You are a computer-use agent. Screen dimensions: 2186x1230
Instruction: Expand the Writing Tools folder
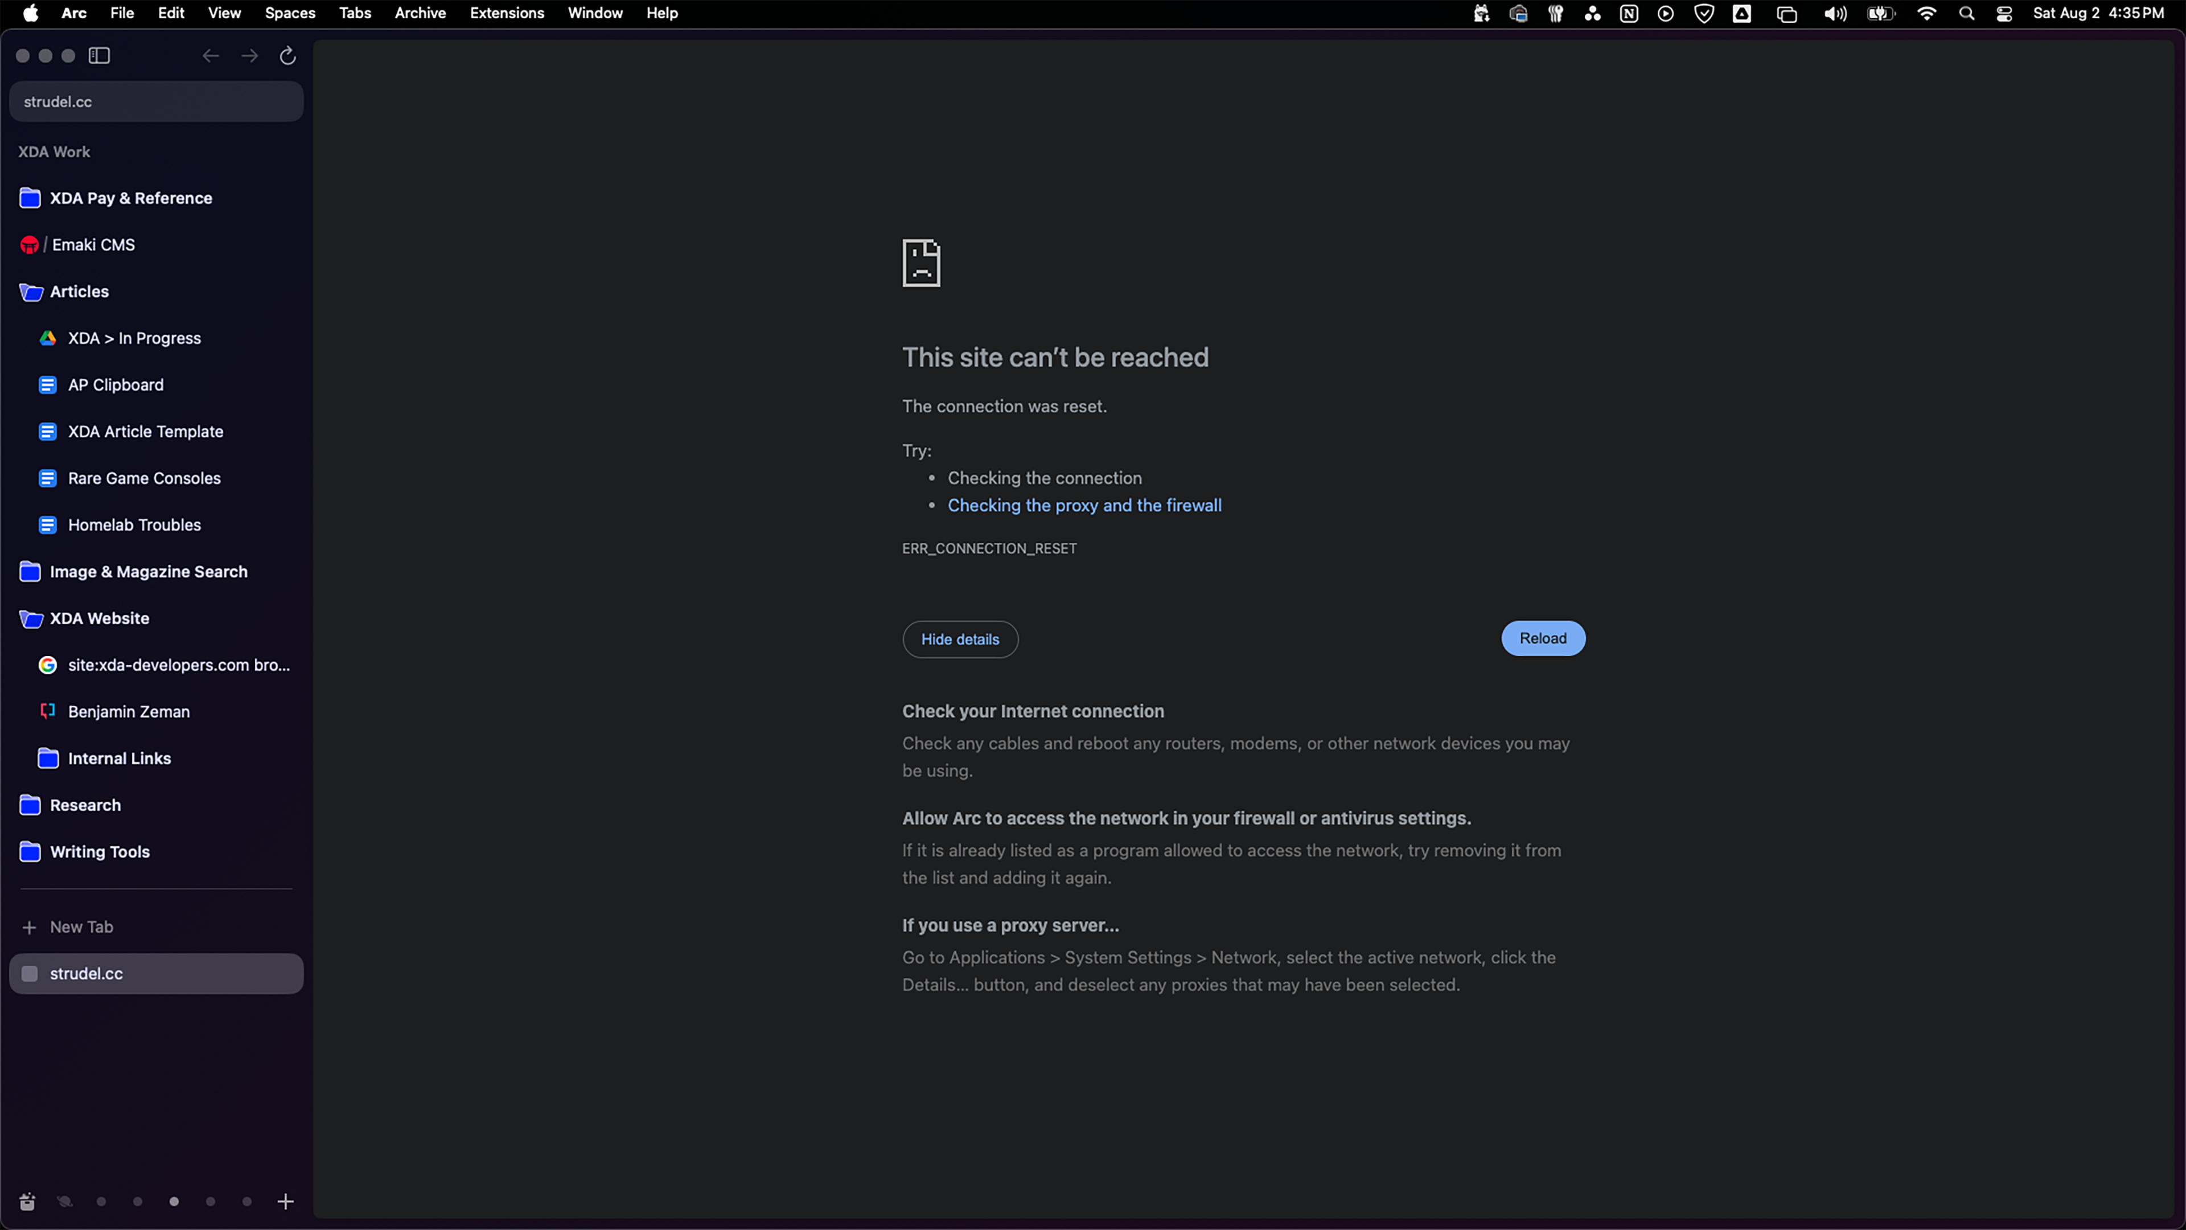(x=156, y=851)
